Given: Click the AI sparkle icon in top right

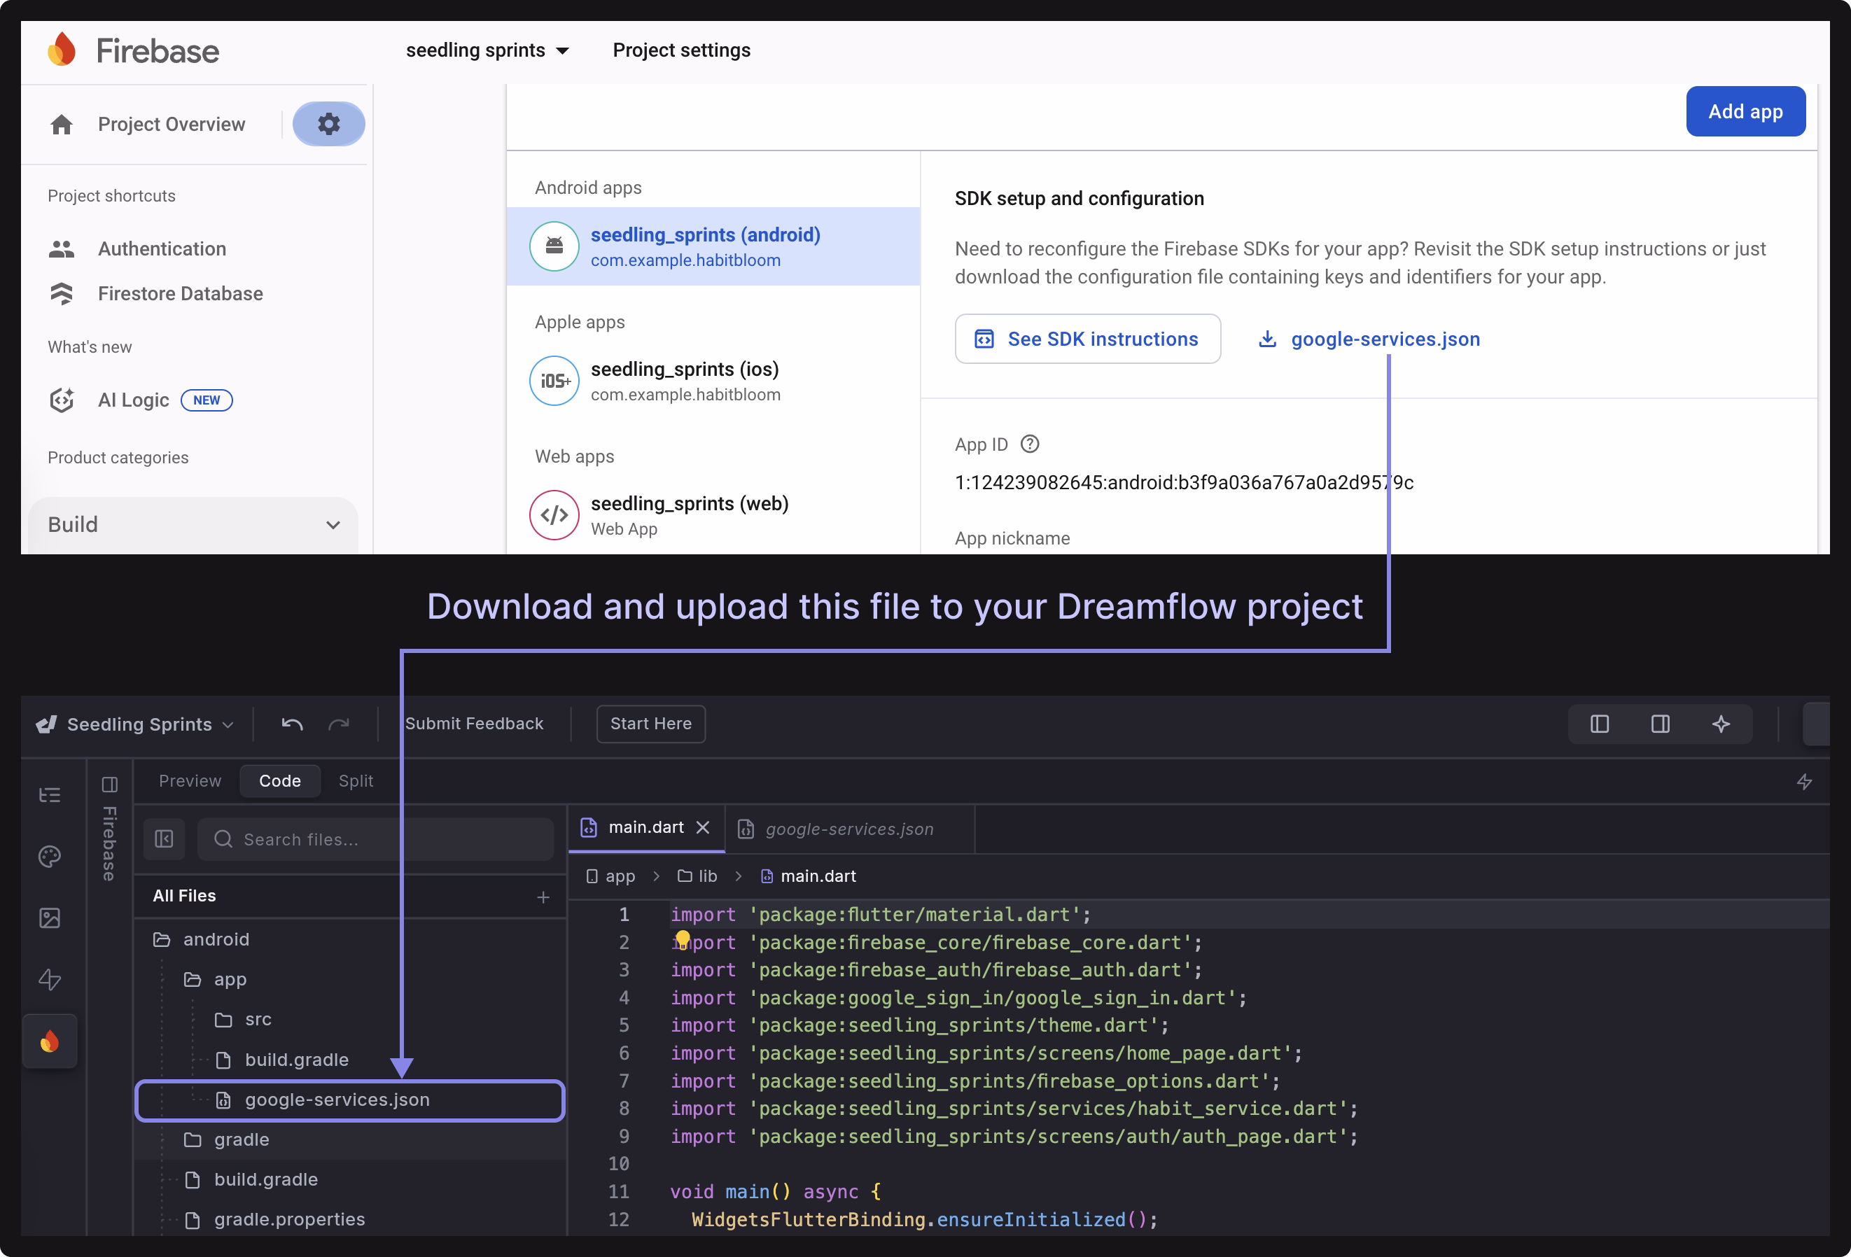Looking at the screenshot, I should coord(1721,724).
